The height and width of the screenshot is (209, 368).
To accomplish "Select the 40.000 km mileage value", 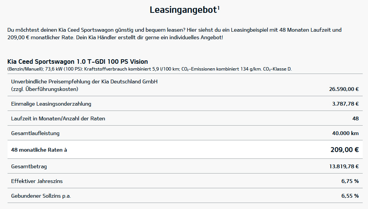I will click(x=345, y=133).
